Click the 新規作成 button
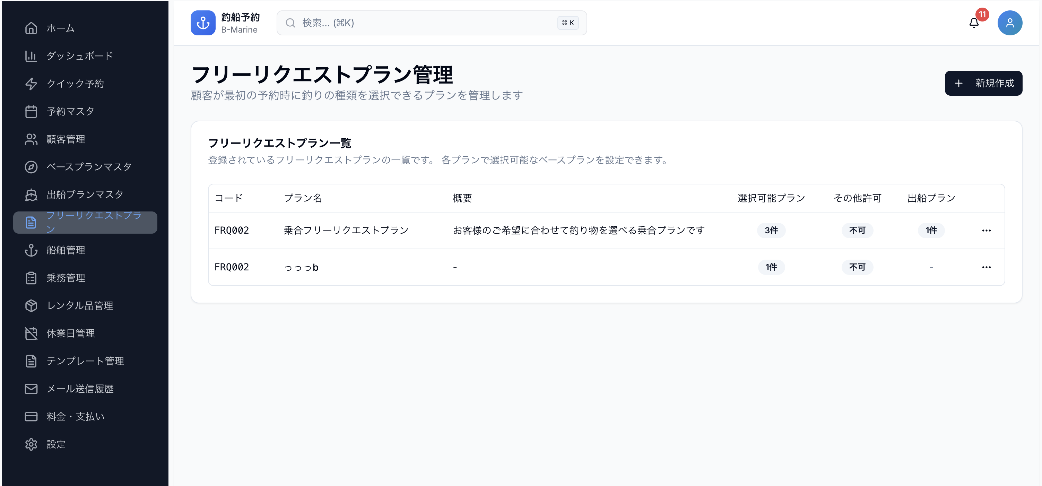Screen dimensions: 1042x486 [x=983, y=83]
